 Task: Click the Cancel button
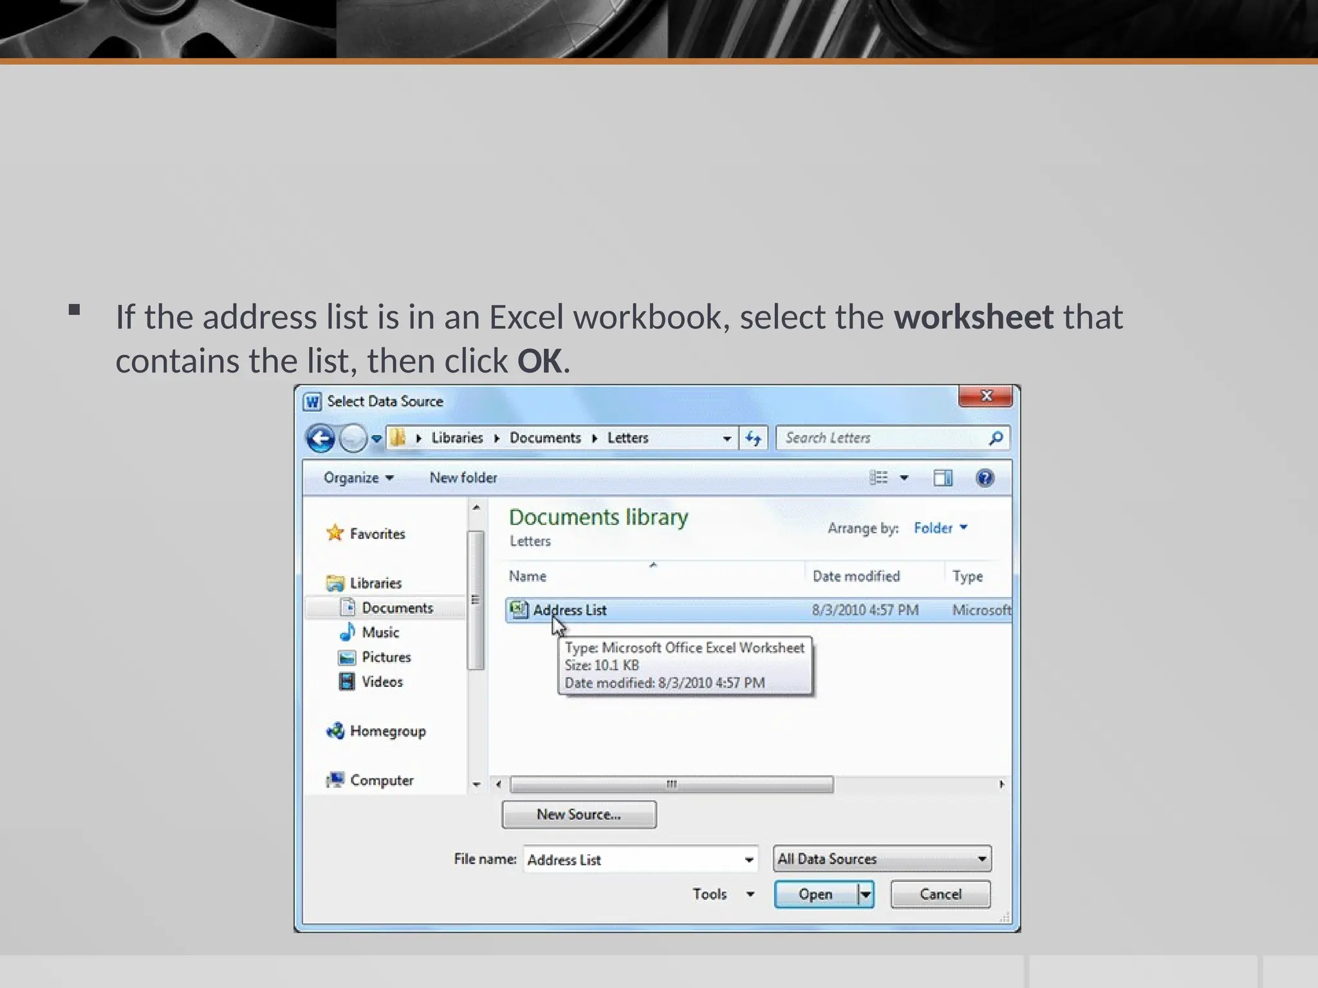[x=940, y=894]
